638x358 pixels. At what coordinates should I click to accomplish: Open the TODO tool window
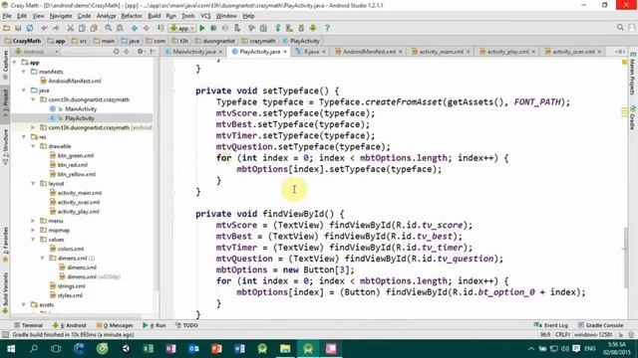pos(186,325)
